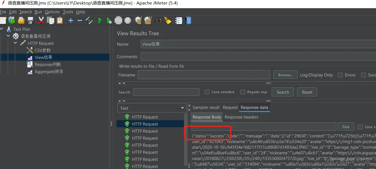Image resolution: width=376 pixels, height=169 pixels.
Task: Collapse the Test Plan tree node arrow
Action: point(1,29)
